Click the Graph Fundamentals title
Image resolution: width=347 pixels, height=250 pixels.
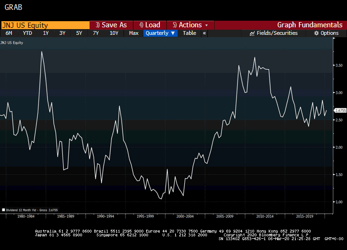pyautogui.click(x=310, y=25)
